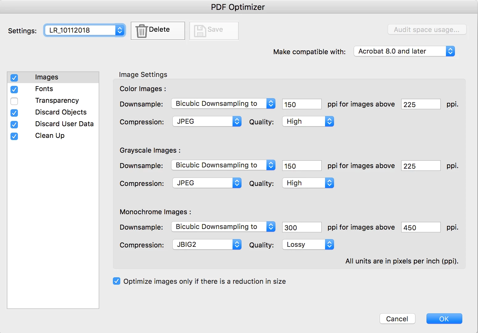
Task: Uncheck the Fonts checkbox
Action: pos(14,89)
